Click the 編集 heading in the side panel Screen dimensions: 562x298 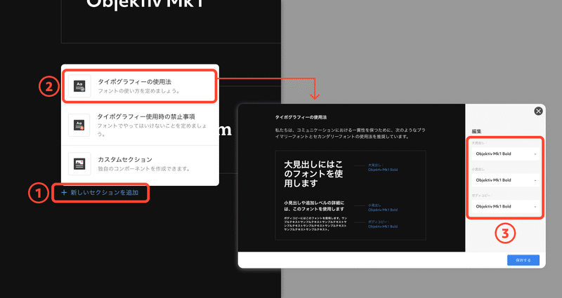click(x=476, y=131)
